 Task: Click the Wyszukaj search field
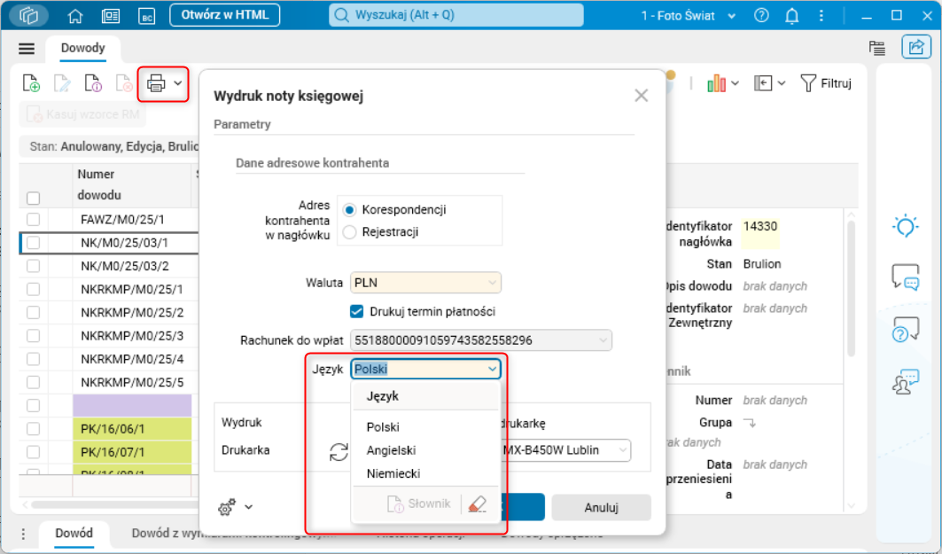pyautogui.click(x=455, y=15)
